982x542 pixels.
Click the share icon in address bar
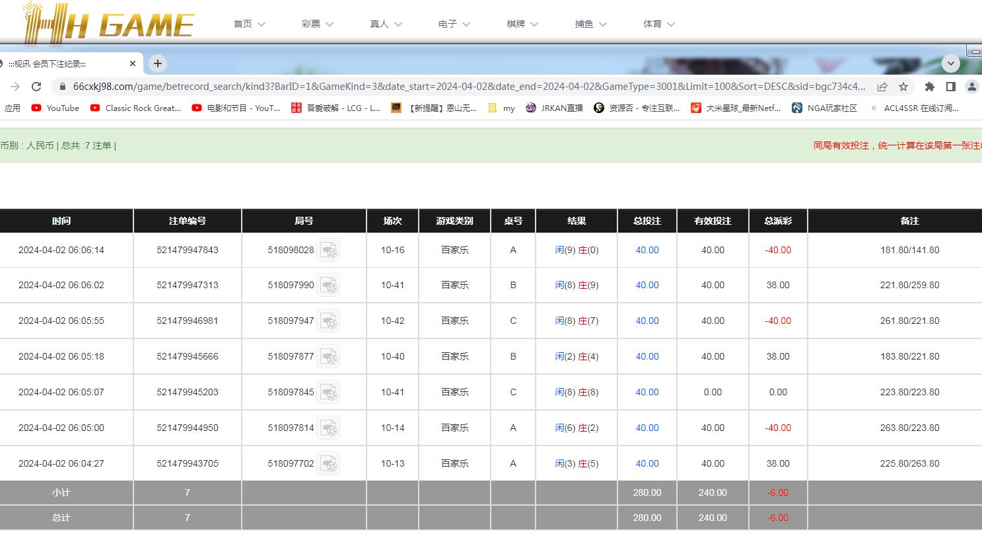tap(882, 87)
